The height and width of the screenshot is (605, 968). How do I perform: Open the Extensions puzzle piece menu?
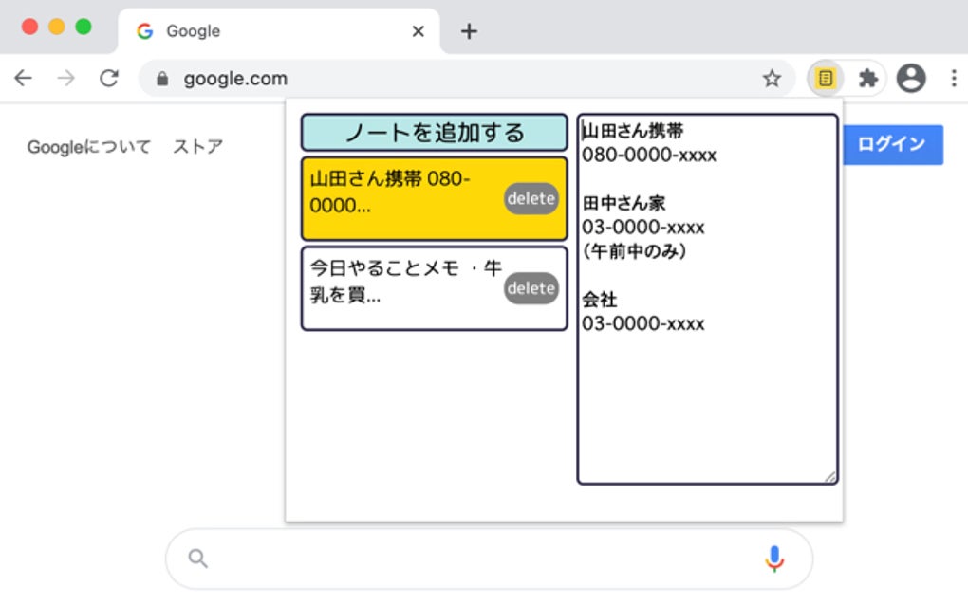tap(868, 79)
